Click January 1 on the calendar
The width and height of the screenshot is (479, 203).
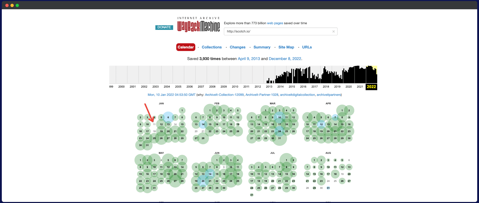click(x=182, y=111)
